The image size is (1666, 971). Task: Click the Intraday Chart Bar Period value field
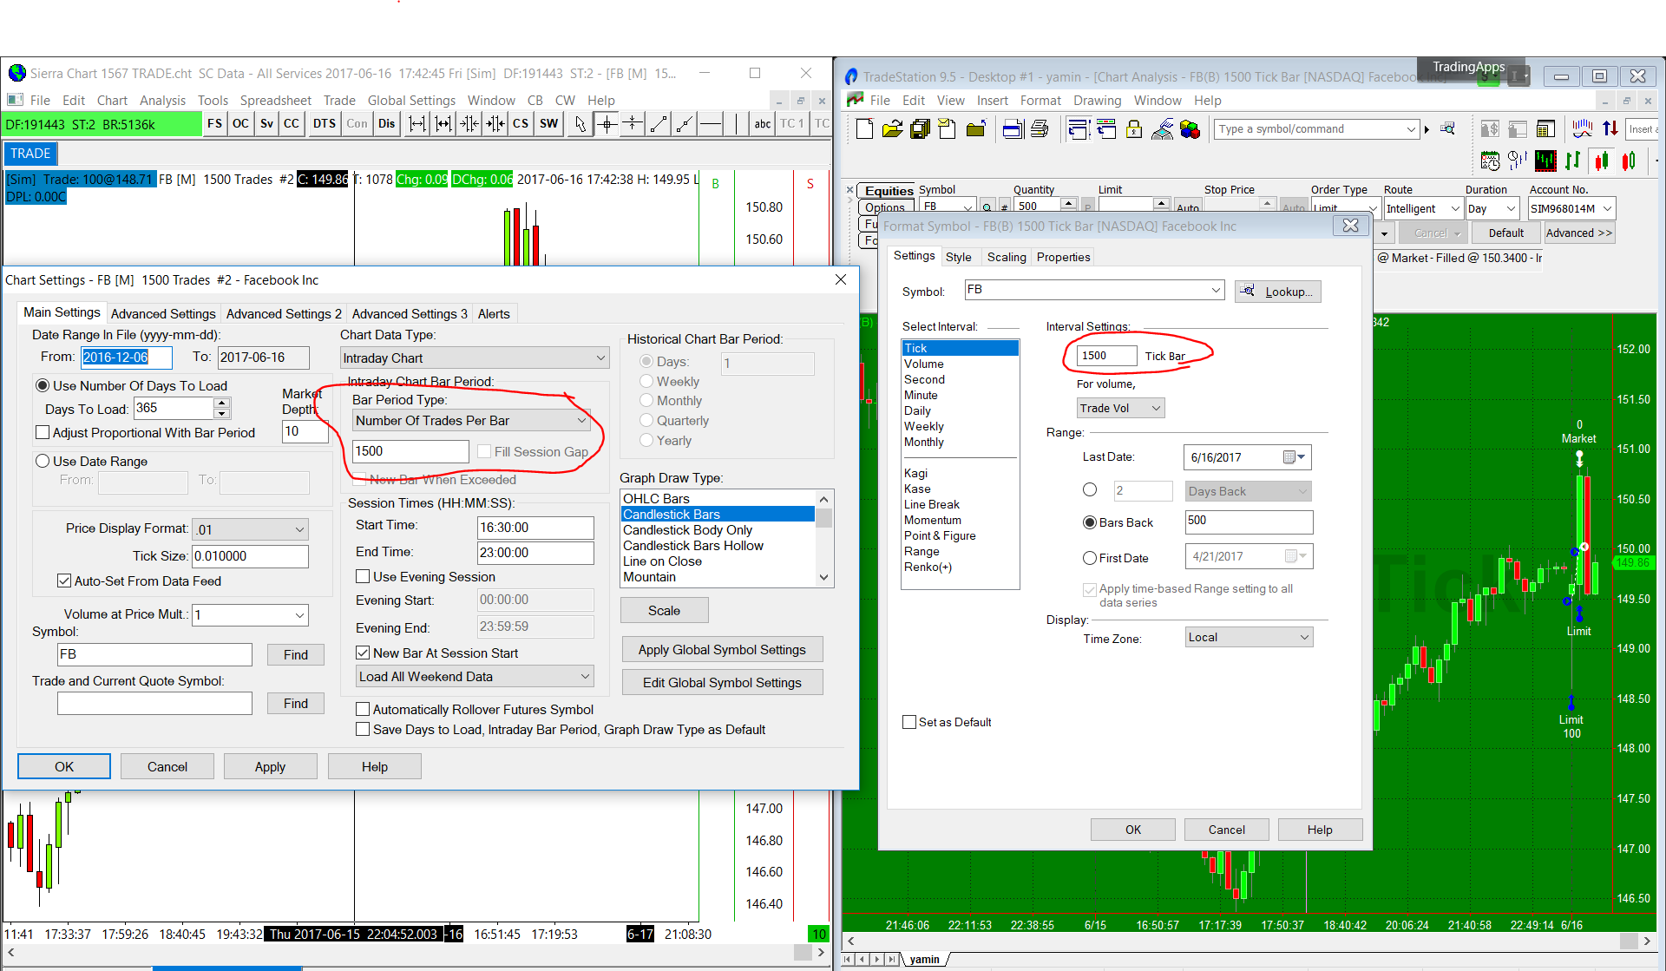point(410,450)
